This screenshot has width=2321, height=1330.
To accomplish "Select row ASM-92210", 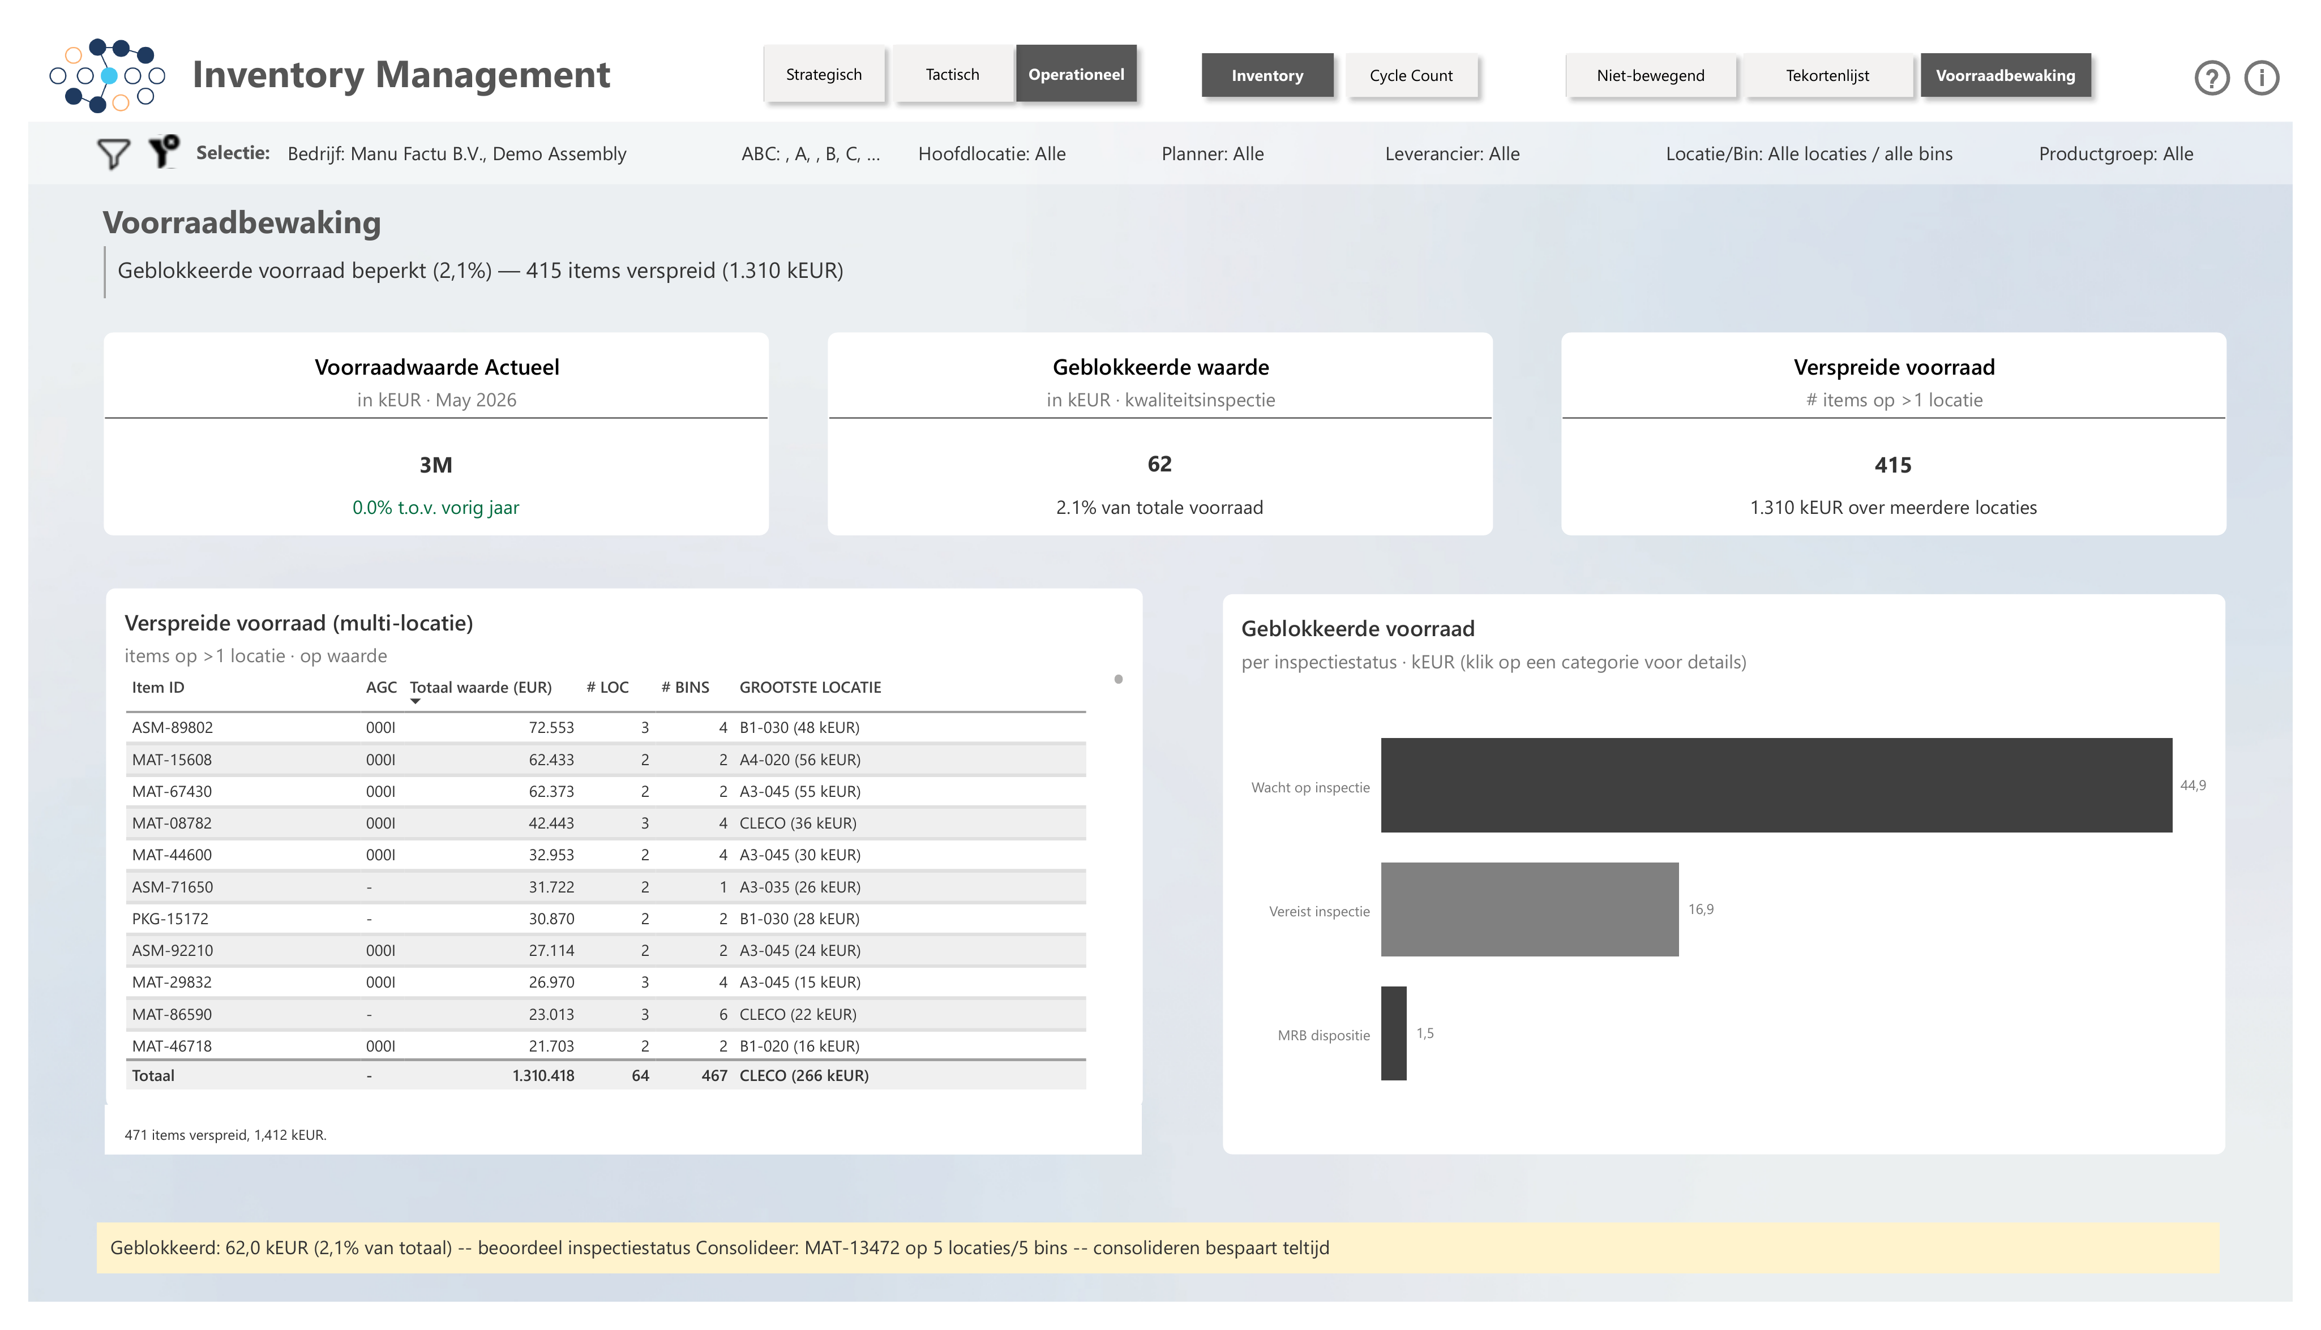I will click(x=606, y=950).
